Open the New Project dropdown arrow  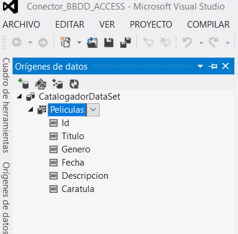pos(80,43)
